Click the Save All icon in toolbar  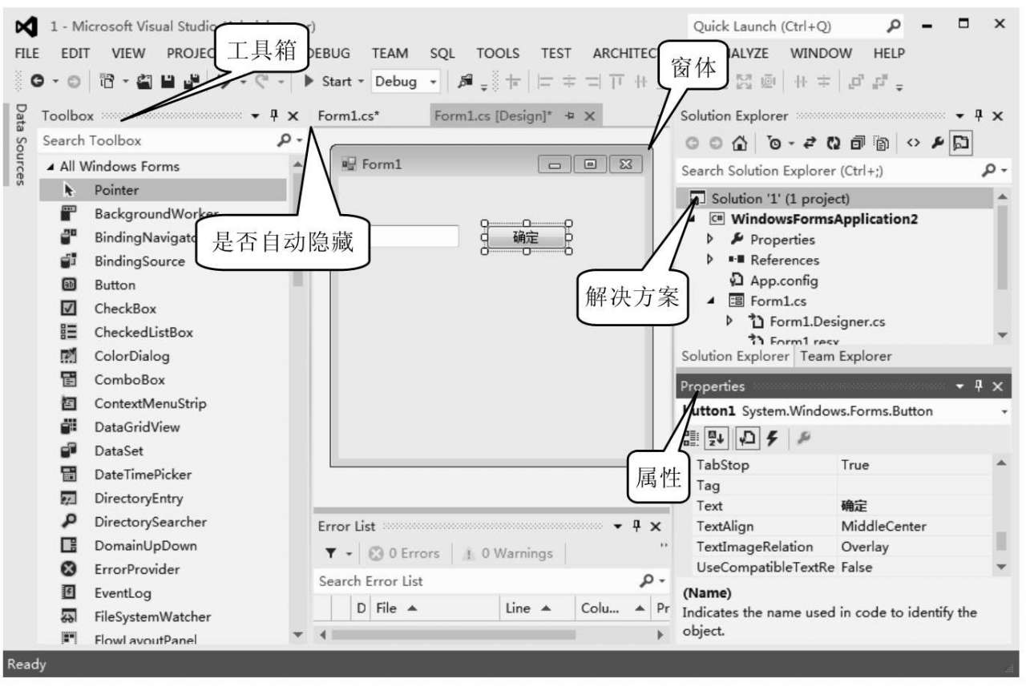click(x=191, y=81)
